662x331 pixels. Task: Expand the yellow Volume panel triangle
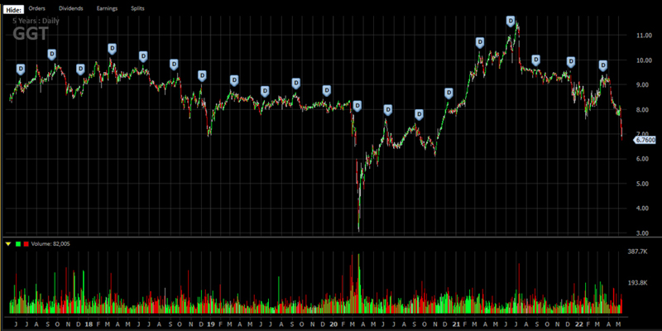coord(8,244)
